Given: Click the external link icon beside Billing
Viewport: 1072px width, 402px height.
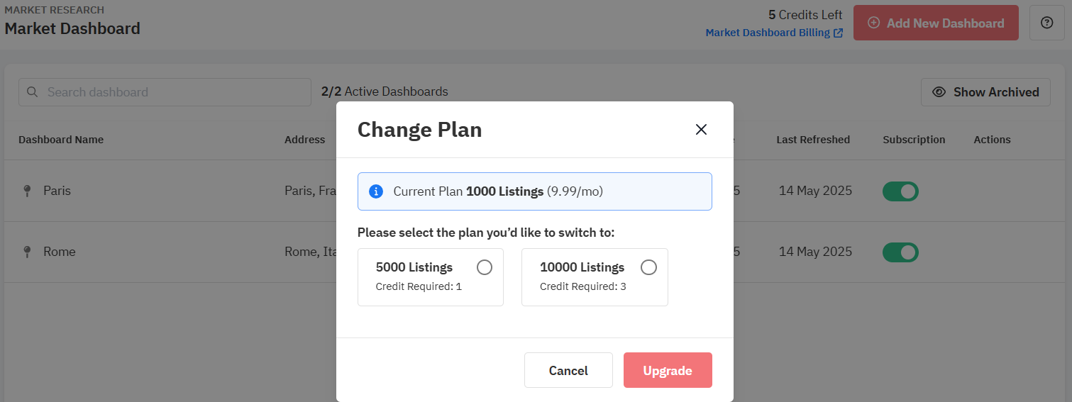Looking at the screenshot, I should 838,33.
